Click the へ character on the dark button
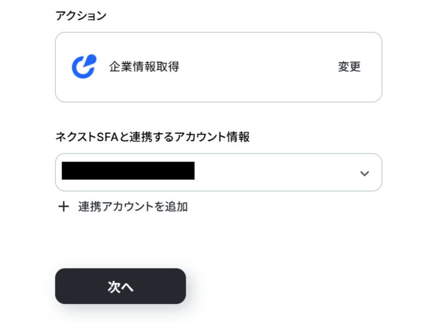 click(127, 287)
